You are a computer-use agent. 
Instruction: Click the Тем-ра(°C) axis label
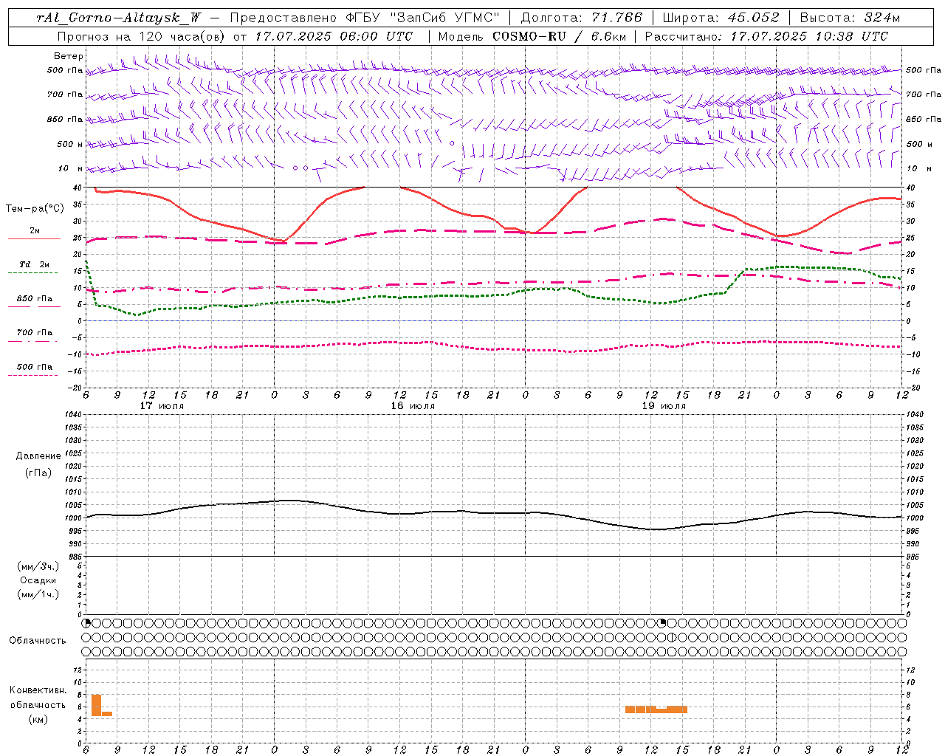click(x=35, y=209)
